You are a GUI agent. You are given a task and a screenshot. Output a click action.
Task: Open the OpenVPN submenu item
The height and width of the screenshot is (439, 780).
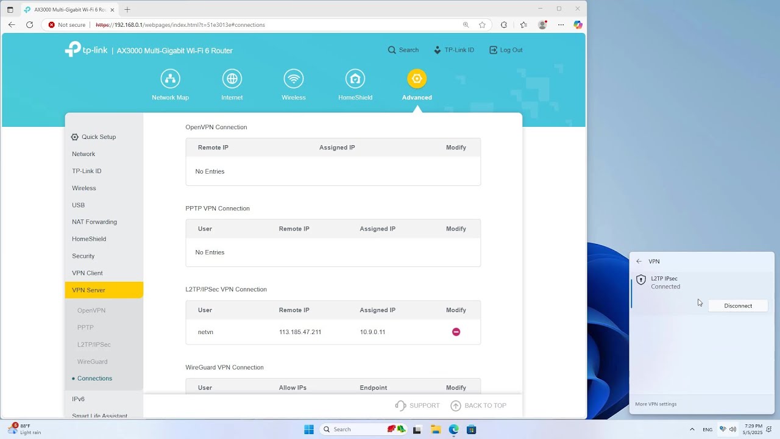pyautogui.click(x=91, y=310)
